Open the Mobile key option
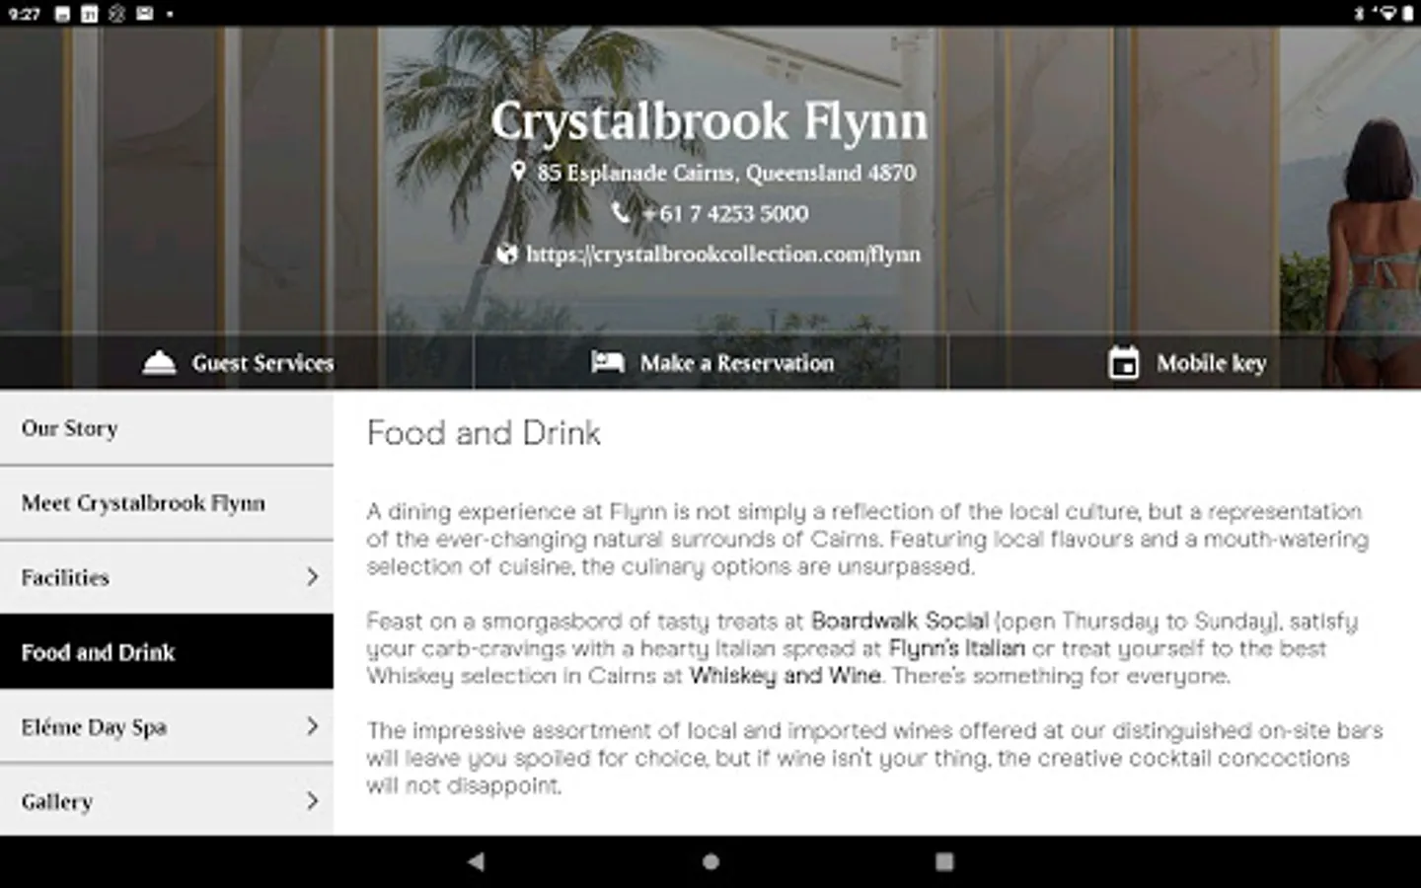Image resolution: width=1421 pixels, height=888 pixels. (1185, 362)
